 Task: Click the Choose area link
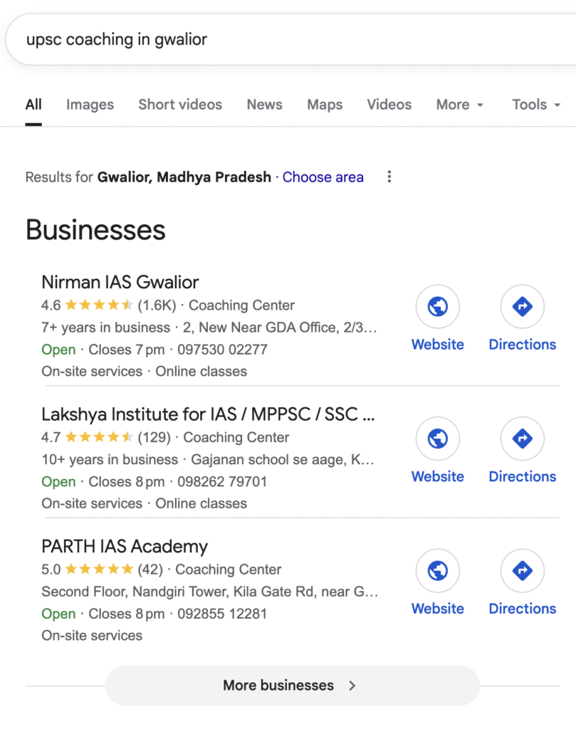click(x=323, y=177)
